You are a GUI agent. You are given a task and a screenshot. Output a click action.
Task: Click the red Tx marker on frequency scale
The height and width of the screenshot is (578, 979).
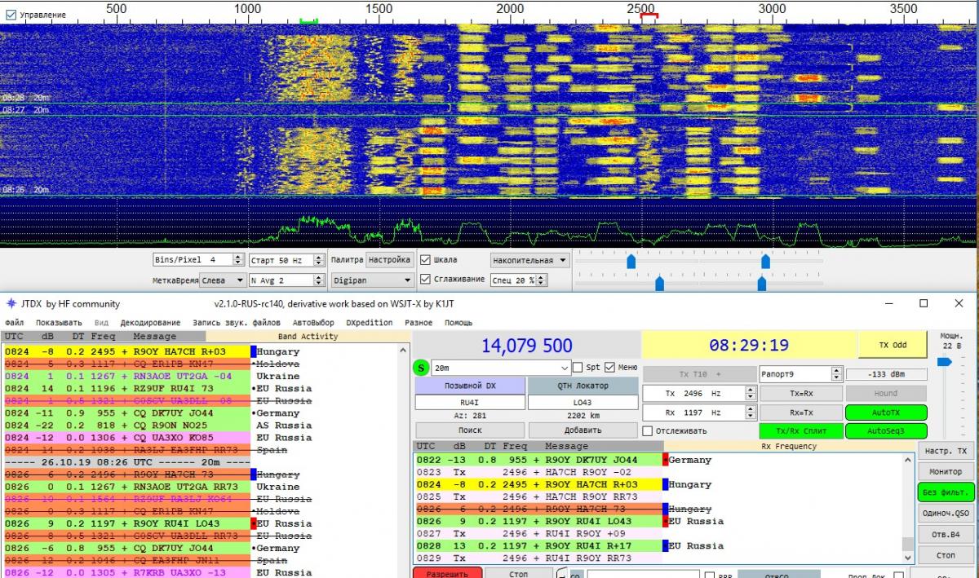point(649,15)
